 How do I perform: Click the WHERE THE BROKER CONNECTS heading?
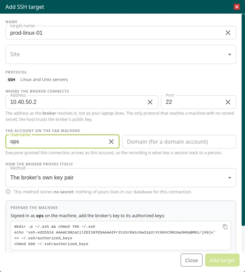pos(37,91)
